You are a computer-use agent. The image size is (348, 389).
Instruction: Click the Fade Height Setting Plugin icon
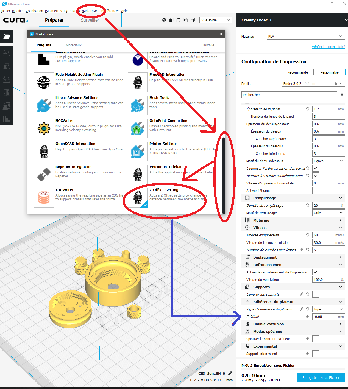point(44,82)
